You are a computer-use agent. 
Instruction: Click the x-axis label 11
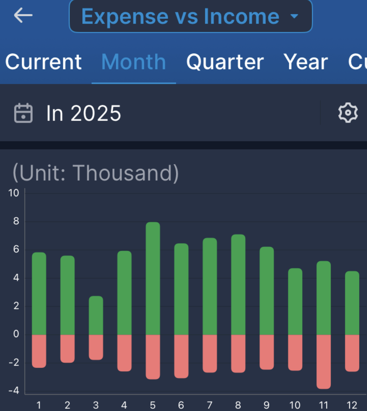(x=324, y=405)
